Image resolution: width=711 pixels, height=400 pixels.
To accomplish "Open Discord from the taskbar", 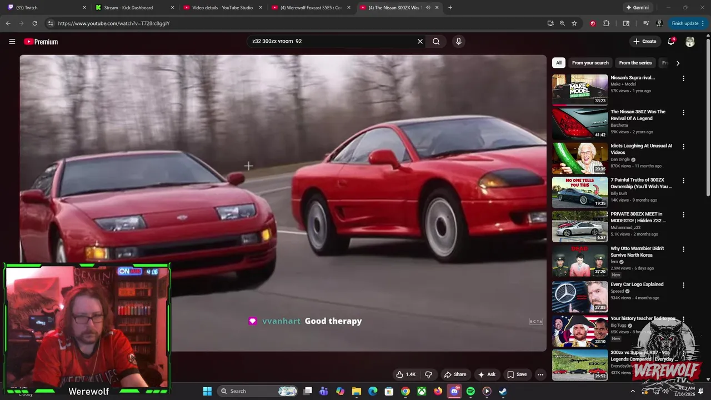I will click(454, 391).
